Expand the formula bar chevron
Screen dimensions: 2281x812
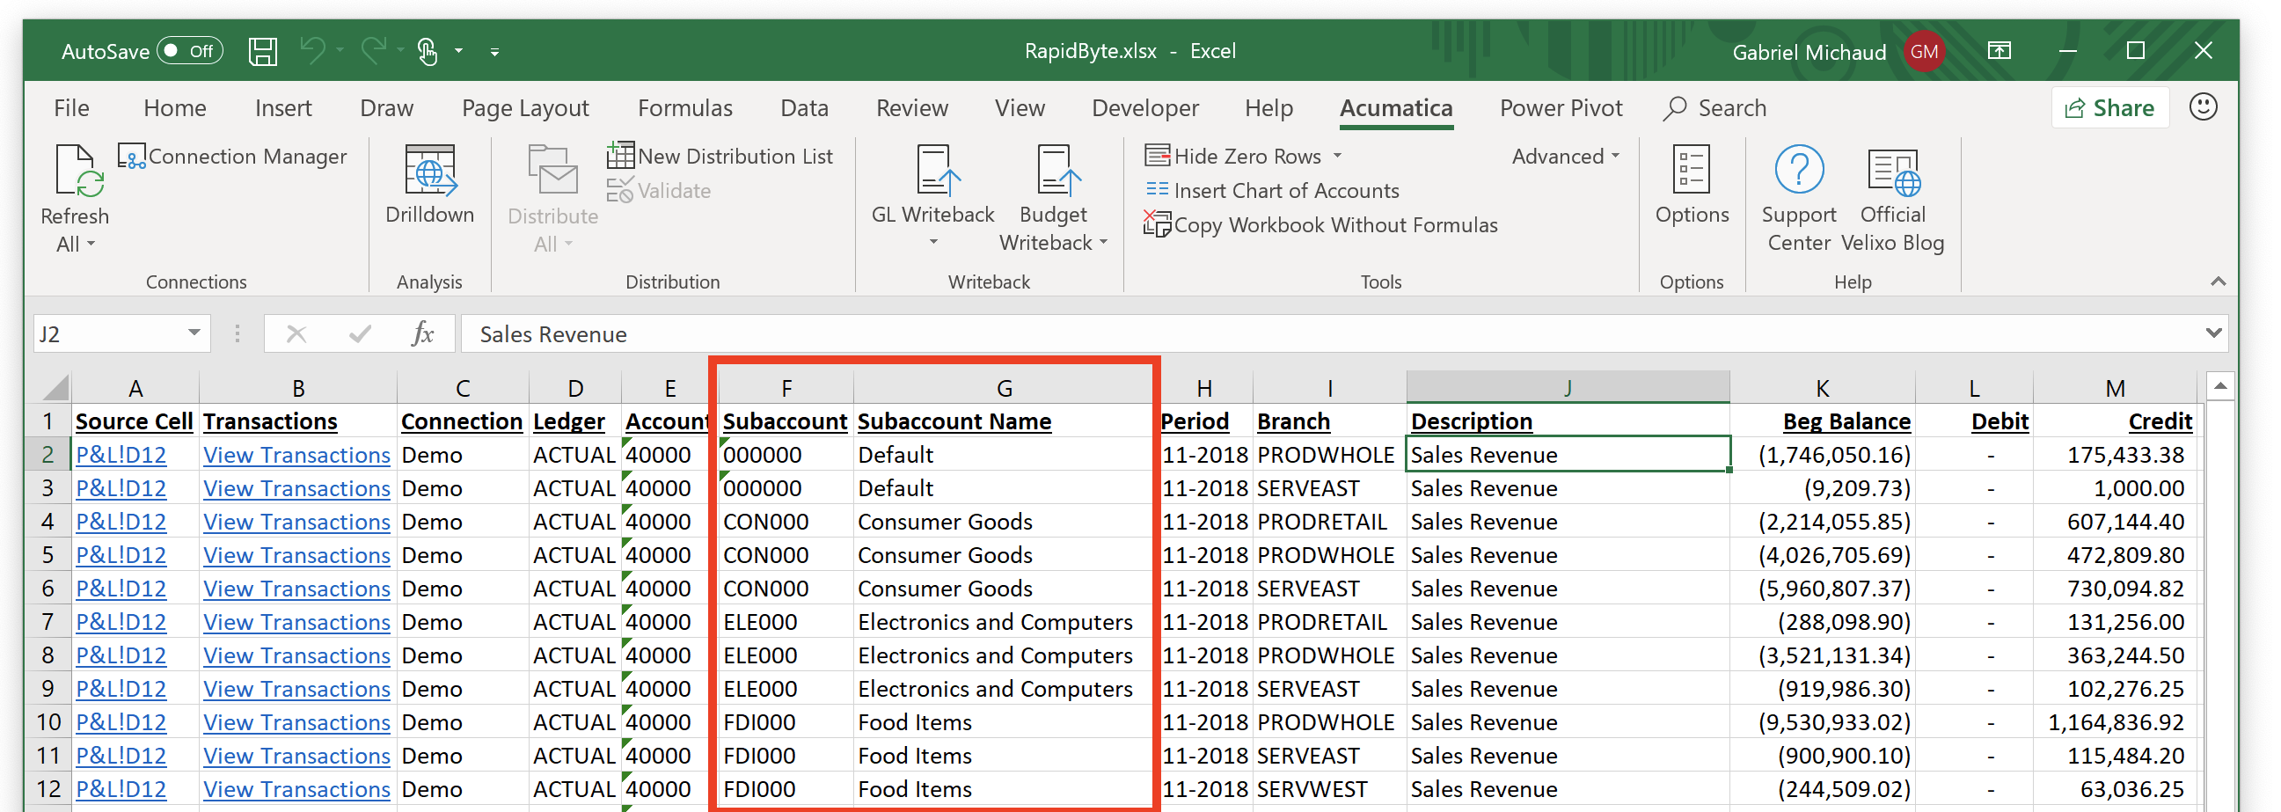(2213, 333)
